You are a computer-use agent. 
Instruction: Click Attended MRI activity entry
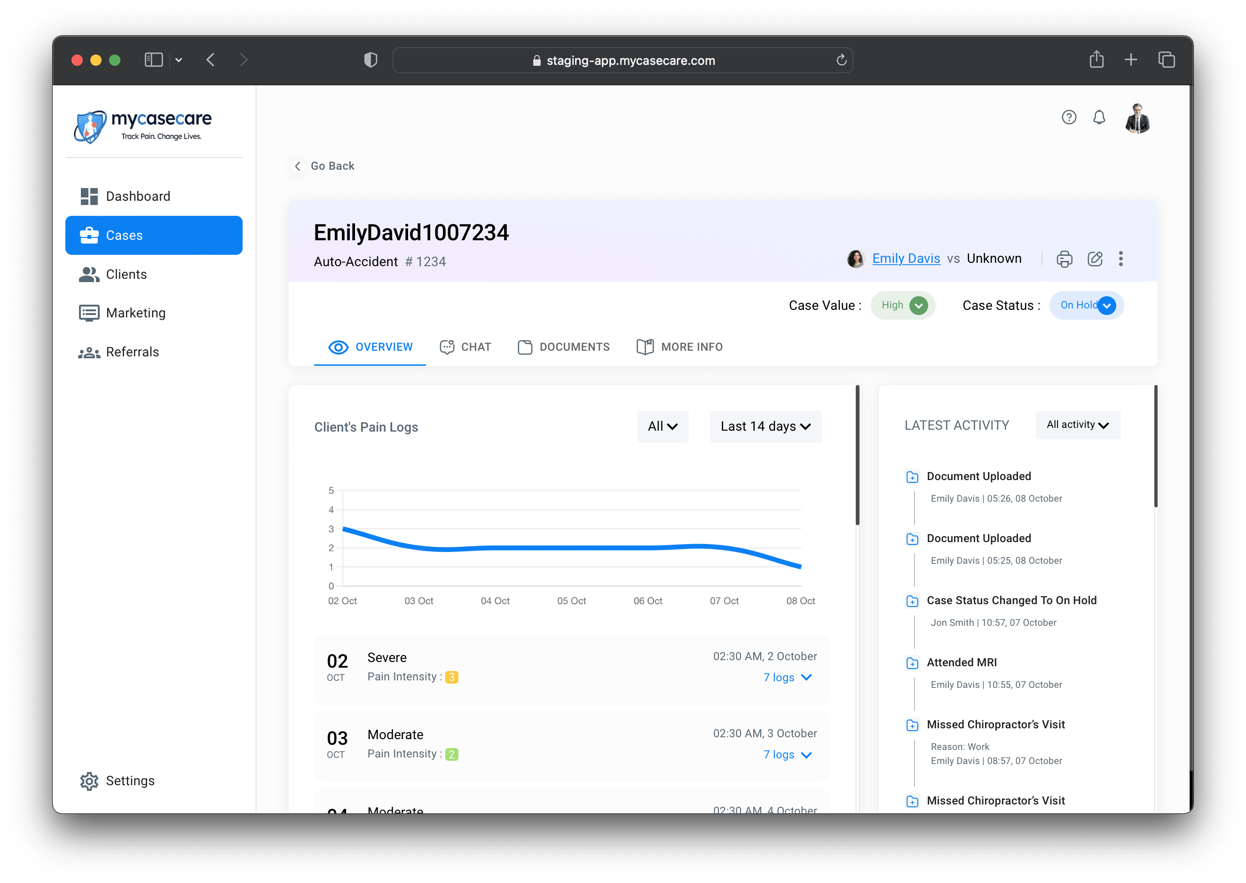click(962, 663)
